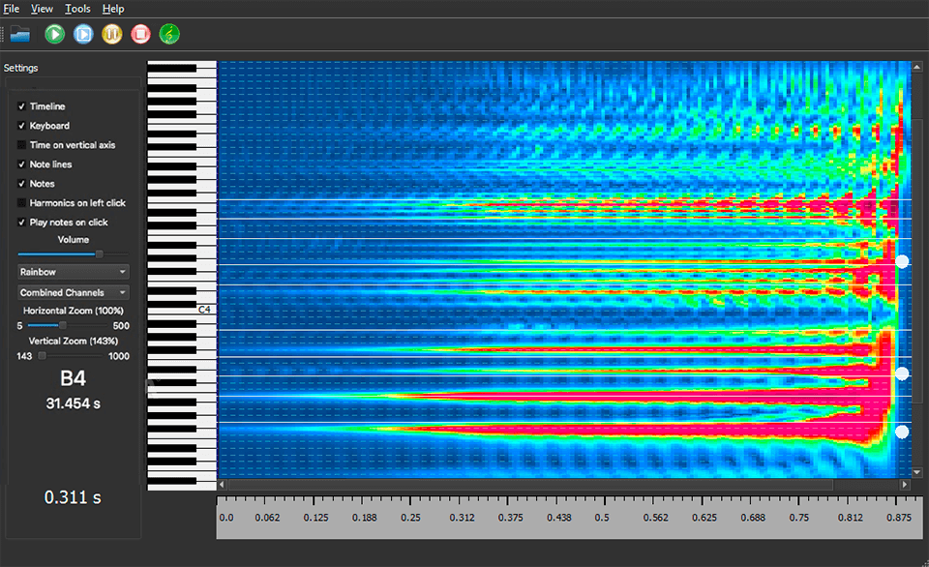929x567 pixels.
Task: Toggle Harmonics on left click
Action: [x=21, y=203]
